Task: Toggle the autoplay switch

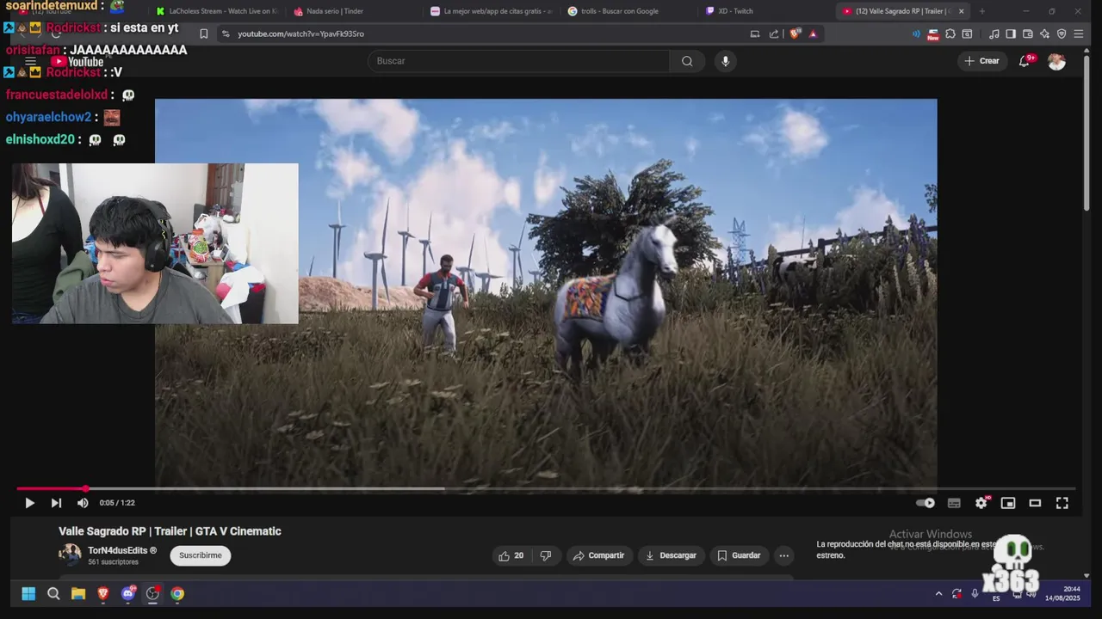Action: tap(926, 503)
